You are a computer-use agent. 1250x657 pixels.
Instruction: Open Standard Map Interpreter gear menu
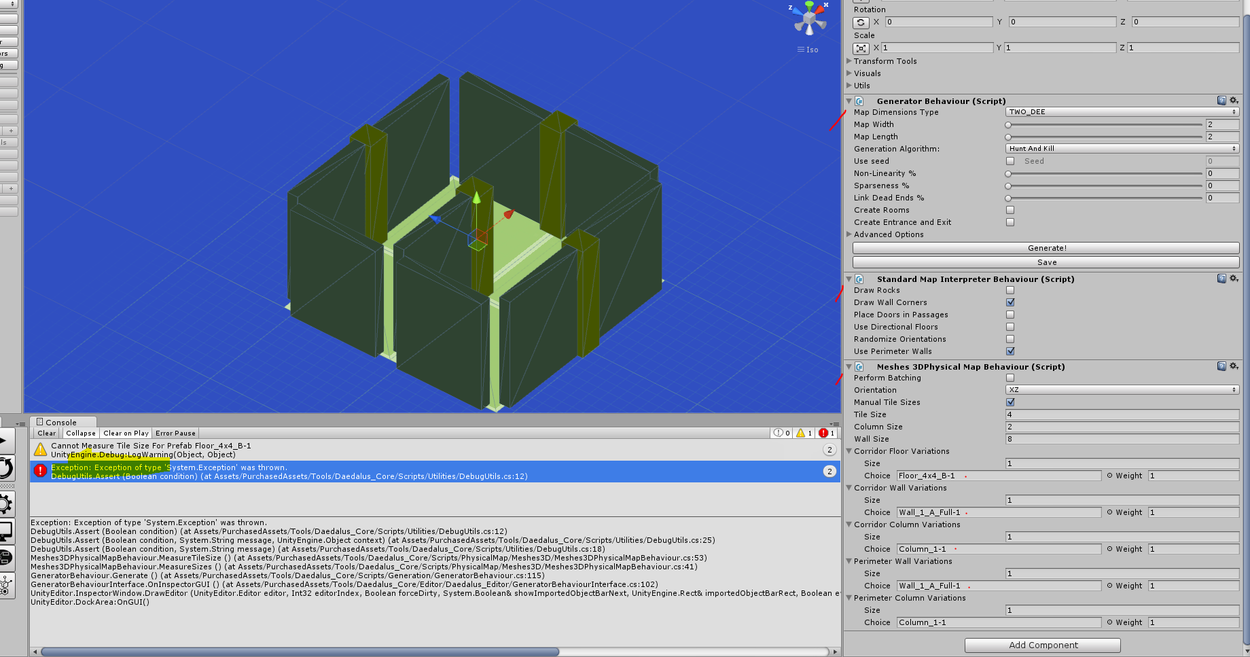click(x=1234, y=279)
